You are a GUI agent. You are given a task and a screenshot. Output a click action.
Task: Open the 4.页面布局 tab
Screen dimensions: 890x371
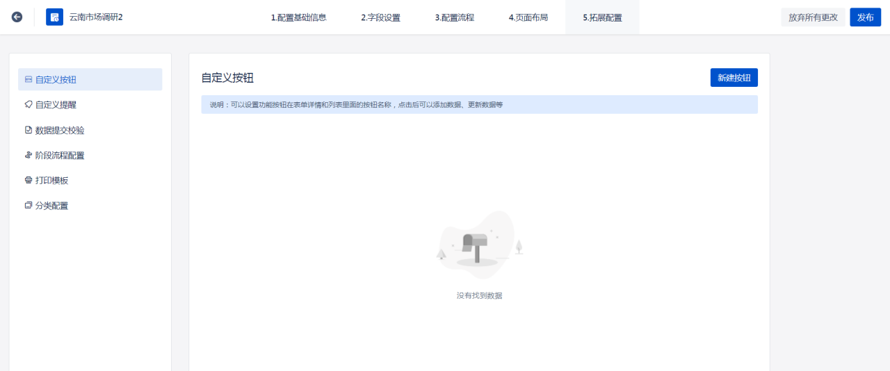528,17
